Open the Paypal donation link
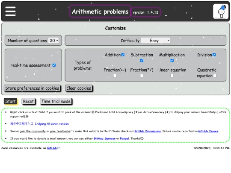Screen dimensions: 231x173 click(x=124, y=138)
